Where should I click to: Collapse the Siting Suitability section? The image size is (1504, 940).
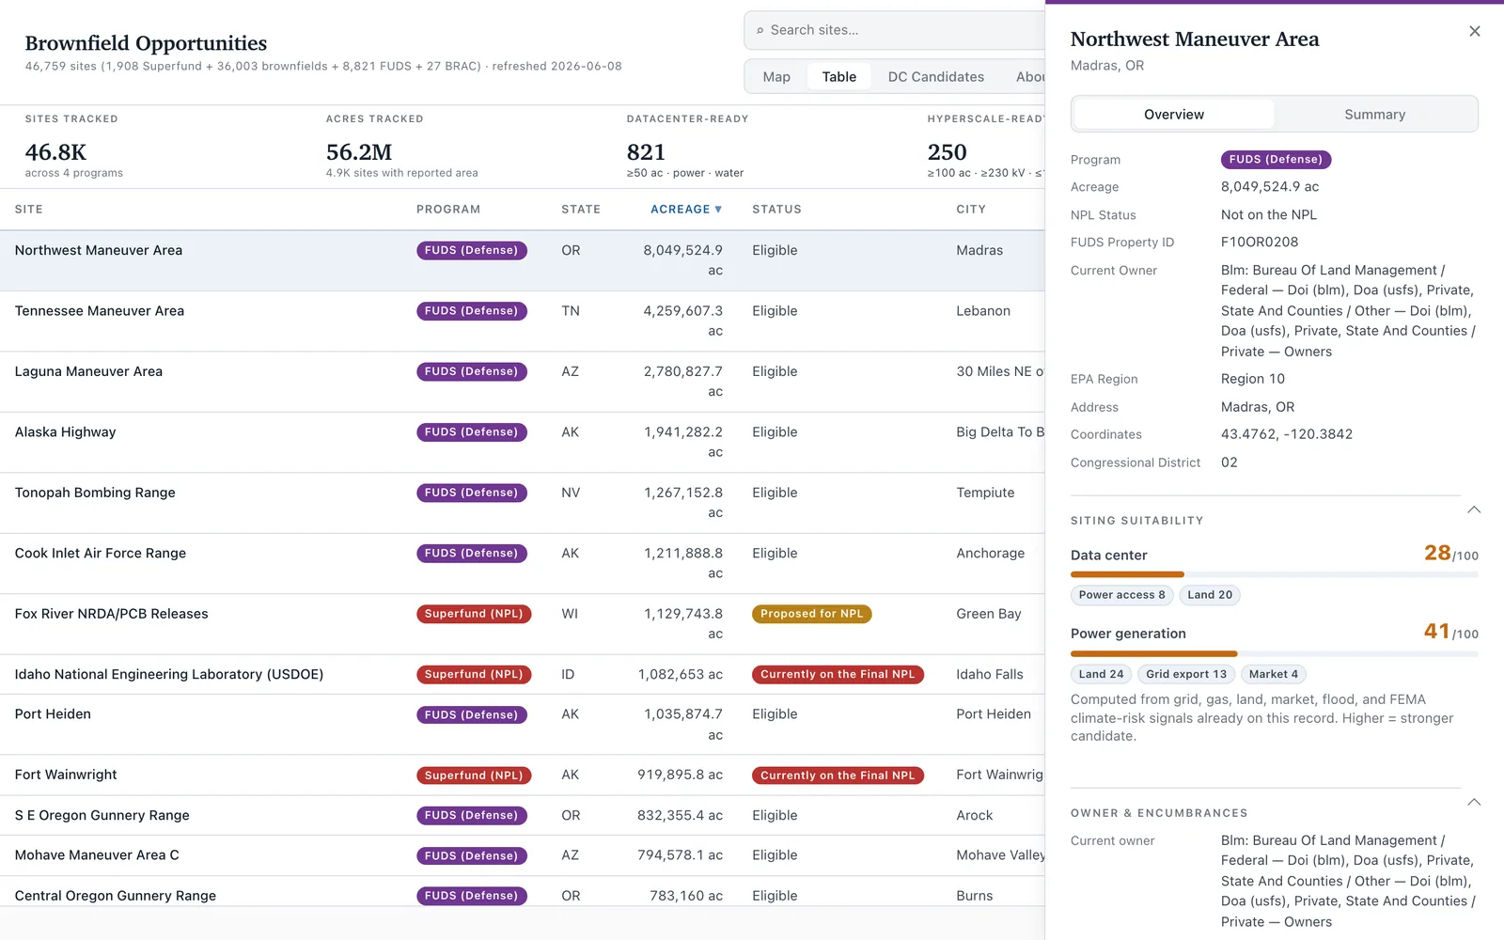click(1474, 509)
